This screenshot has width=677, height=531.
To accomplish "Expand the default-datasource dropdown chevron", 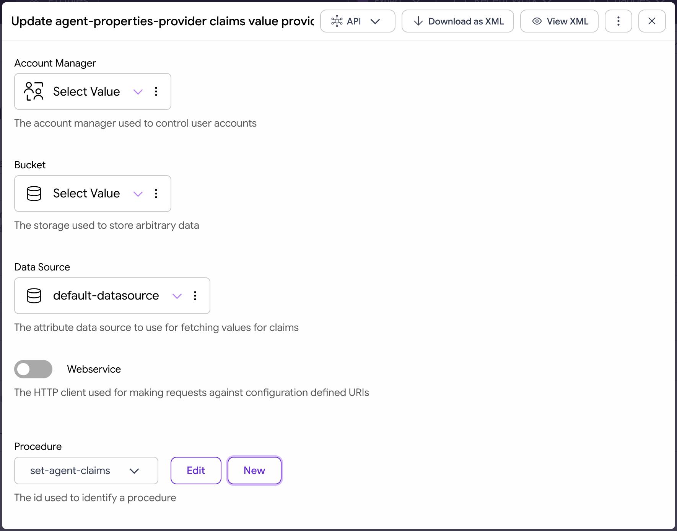I will 177,296.
